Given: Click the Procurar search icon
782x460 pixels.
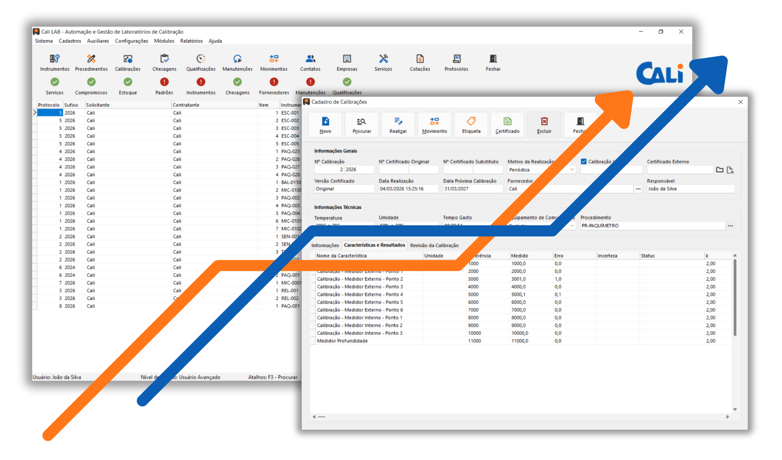Looking at the screenshot, I should tap(362, 122).
